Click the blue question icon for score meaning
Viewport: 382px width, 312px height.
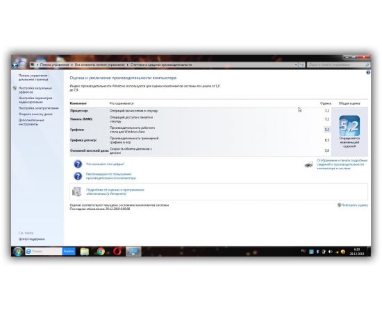pos(78,164)
